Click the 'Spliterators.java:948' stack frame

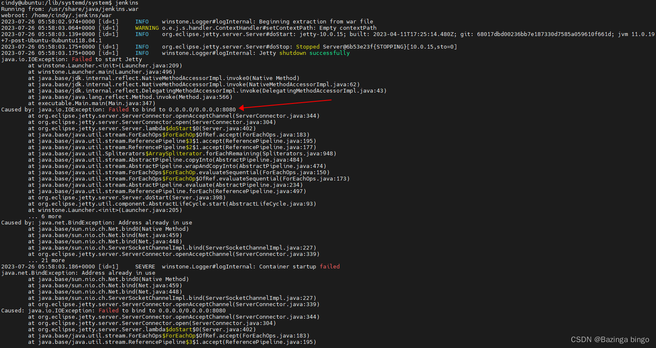pos(182,154)
